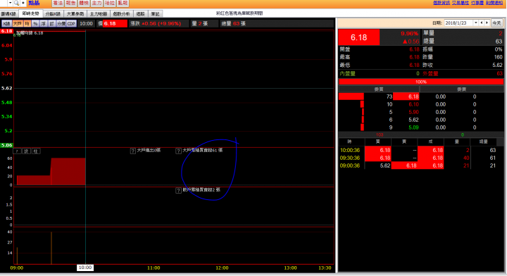Toggle the 大戶 indicator button
Viewport: 507px width, 276px height.
click(17, 24)
